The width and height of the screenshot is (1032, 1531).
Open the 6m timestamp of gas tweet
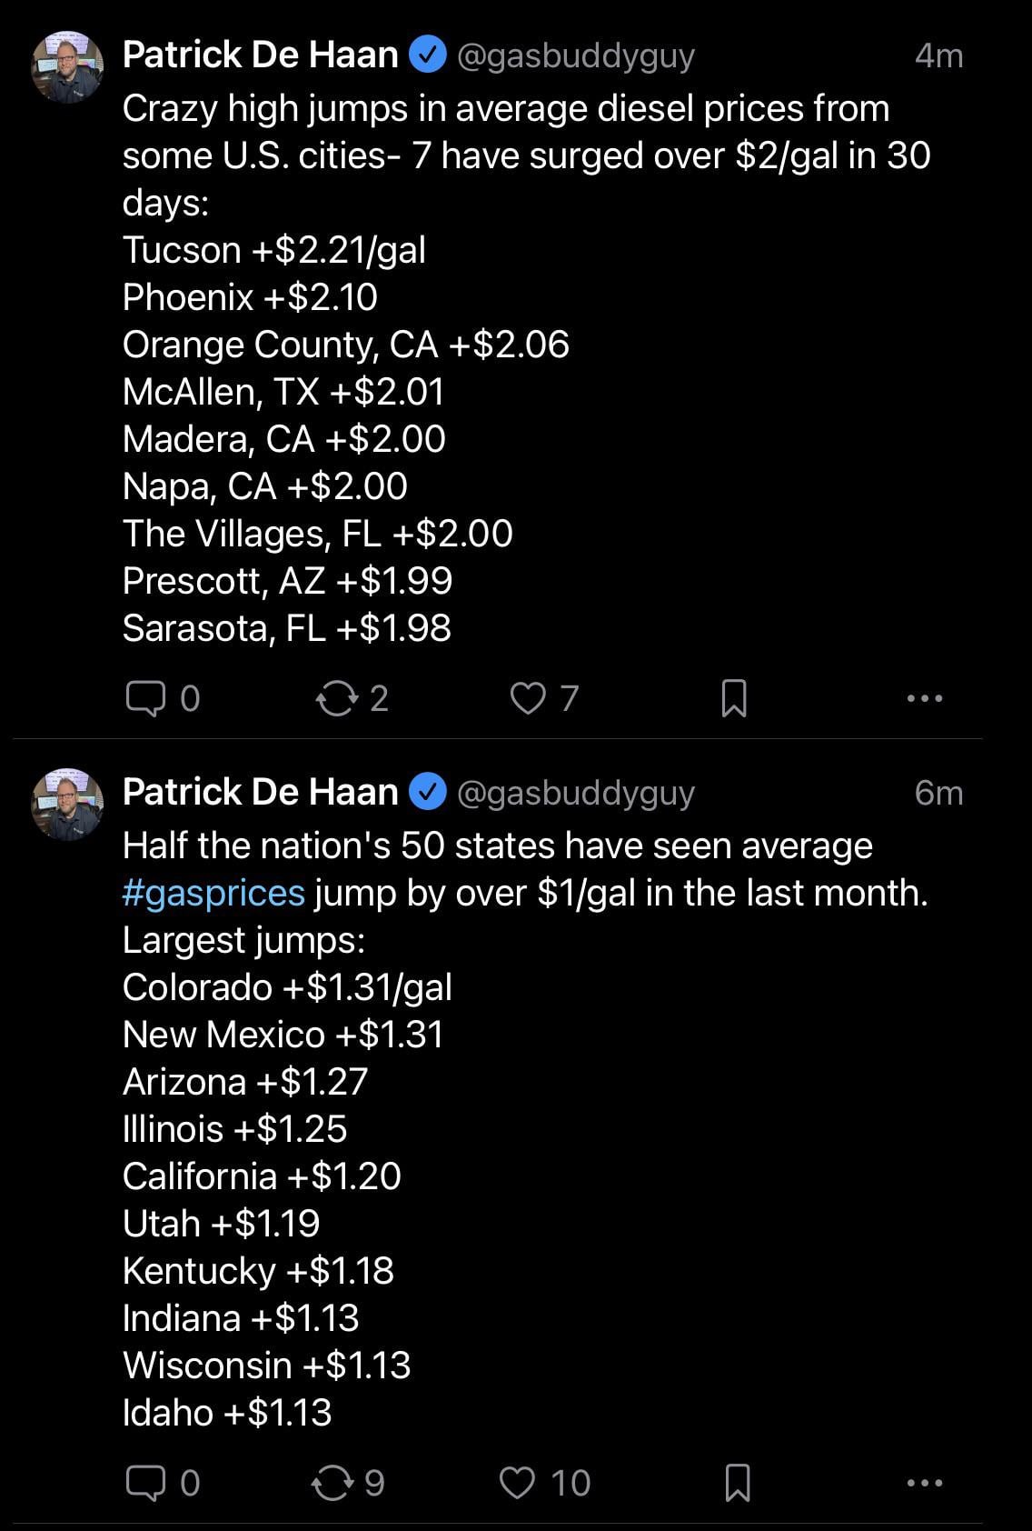click(938, 793)
